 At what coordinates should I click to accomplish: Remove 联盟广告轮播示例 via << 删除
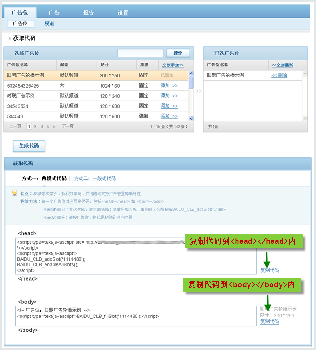click(279, 75)
